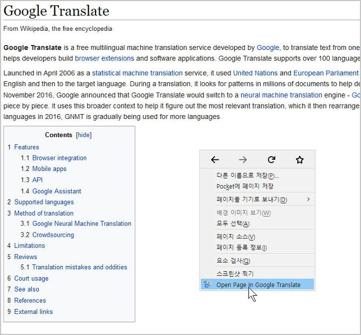Screen dimensions: 361x335
Task: Click the bold Contents title
Action: point(58,135)
